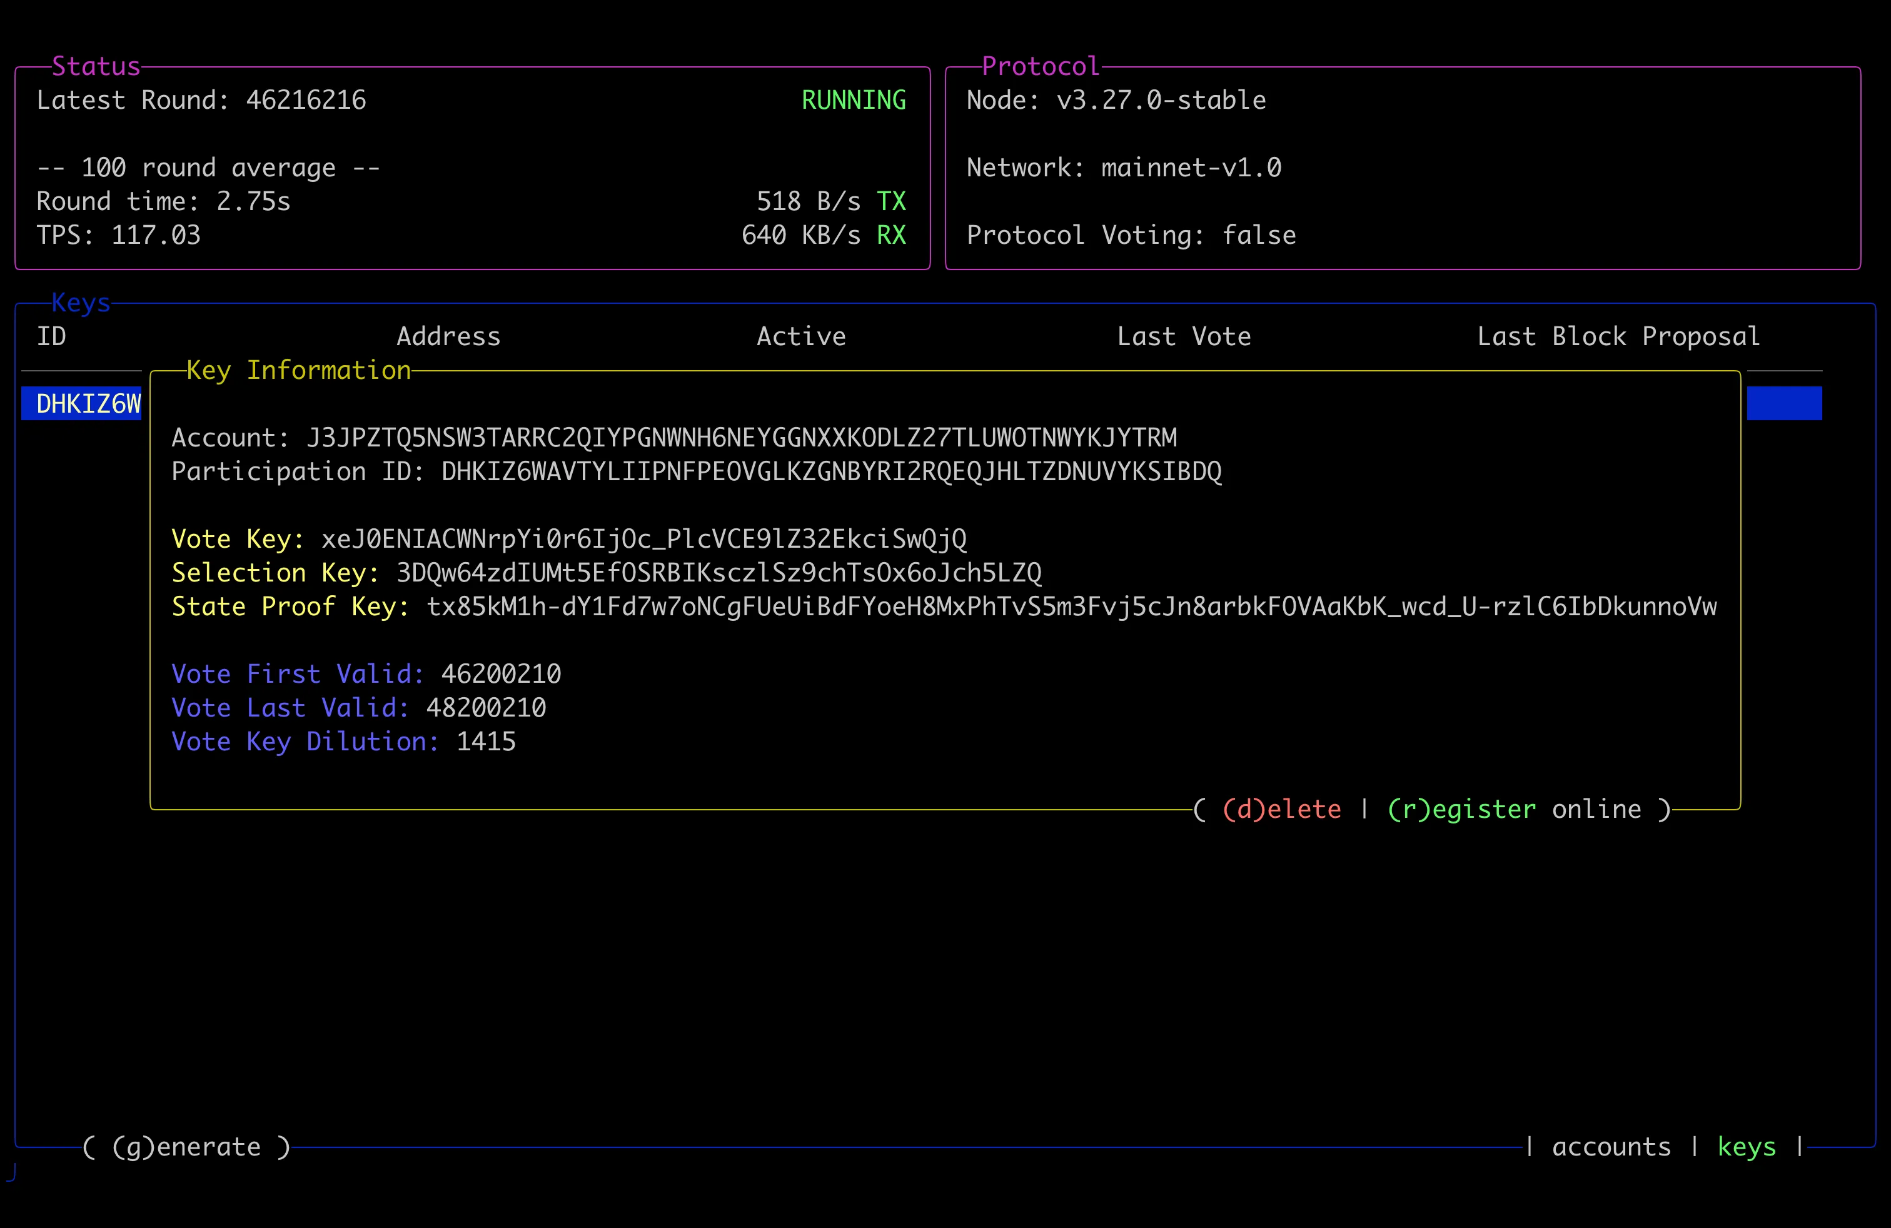Switch to the accounts tab
This screenshot has height=1228, width=1891.
click(x=1610, y=1146)
